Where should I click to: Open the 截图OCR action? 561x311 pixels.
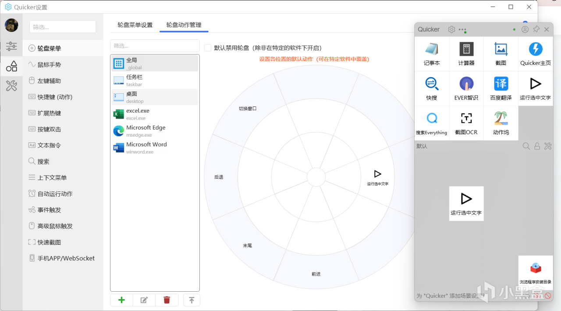click(466, 123)
